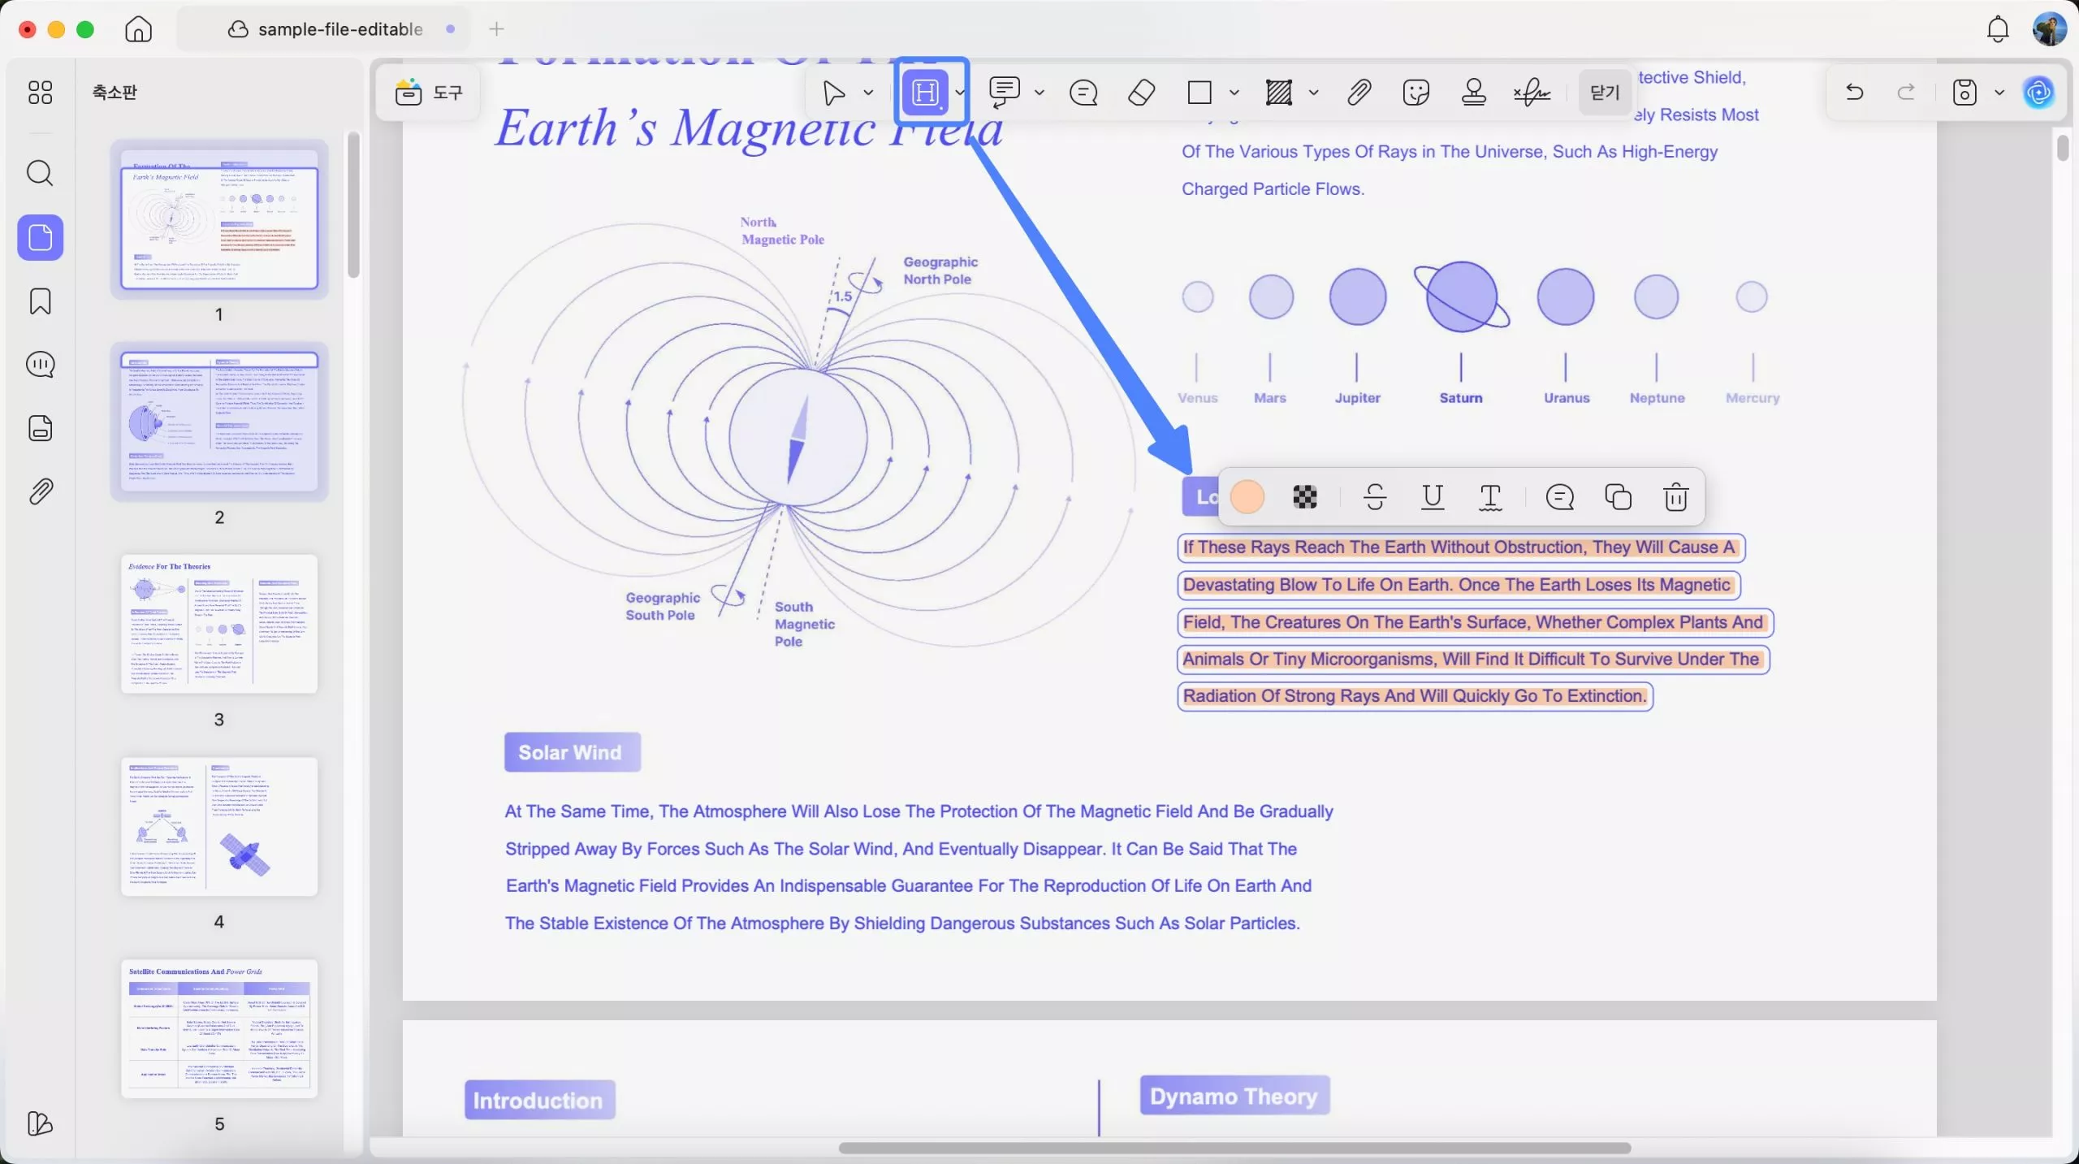Copy highlighted text with copy icon

1618,497
